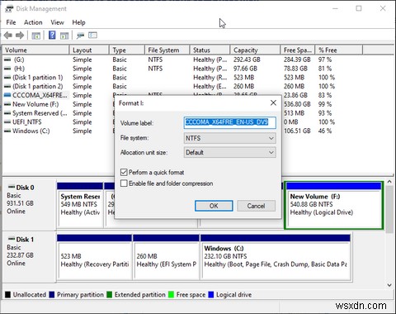Click the 'NTFS' file system cell in the (H:) row
Viewport: 396px width, 314px height.
[x=155, y=69]
